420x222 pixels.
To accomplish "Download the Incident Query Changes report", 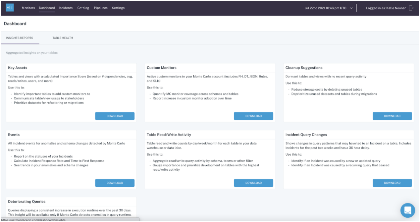I will [392, 183].
